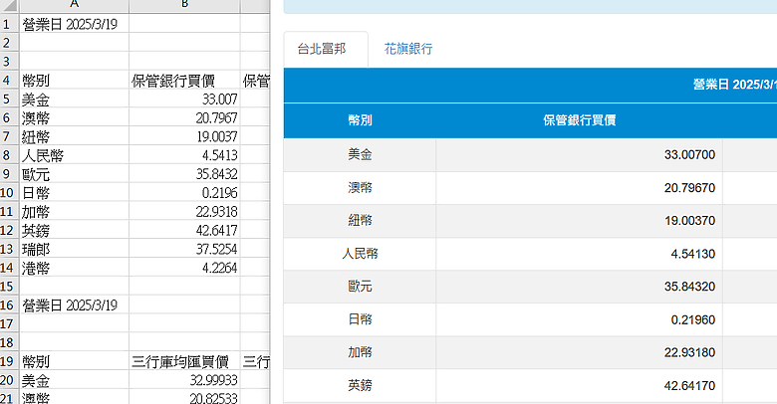Click the web value 33.00700
This screenshot has width=777, height=404.
(689, 154)
